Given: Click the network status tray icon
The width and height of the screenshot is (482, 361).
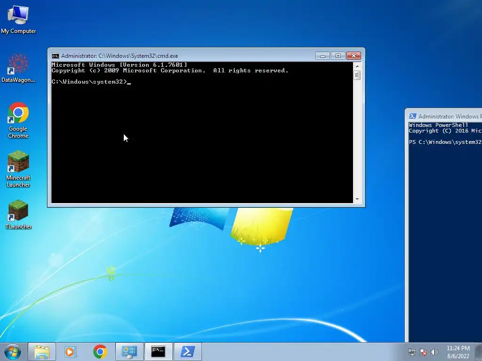Looking at the screenshot, I should [412, 352].
